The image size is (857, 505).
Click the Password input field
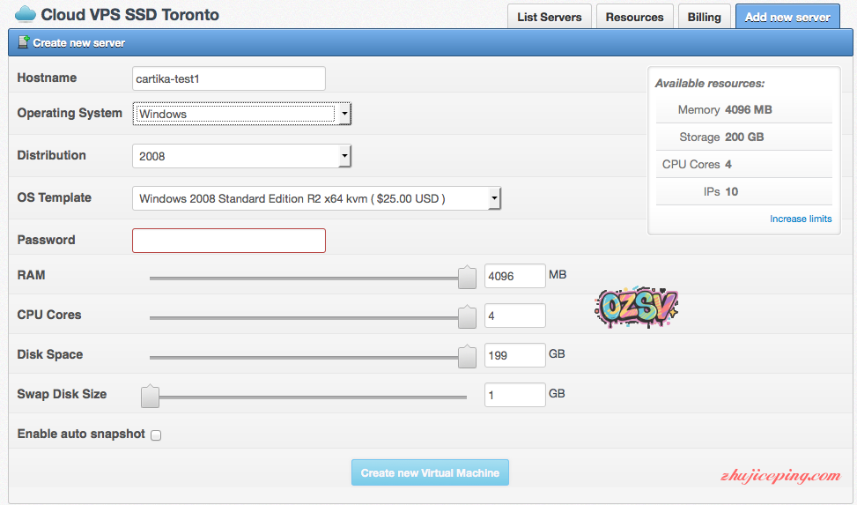click(229, 241)
